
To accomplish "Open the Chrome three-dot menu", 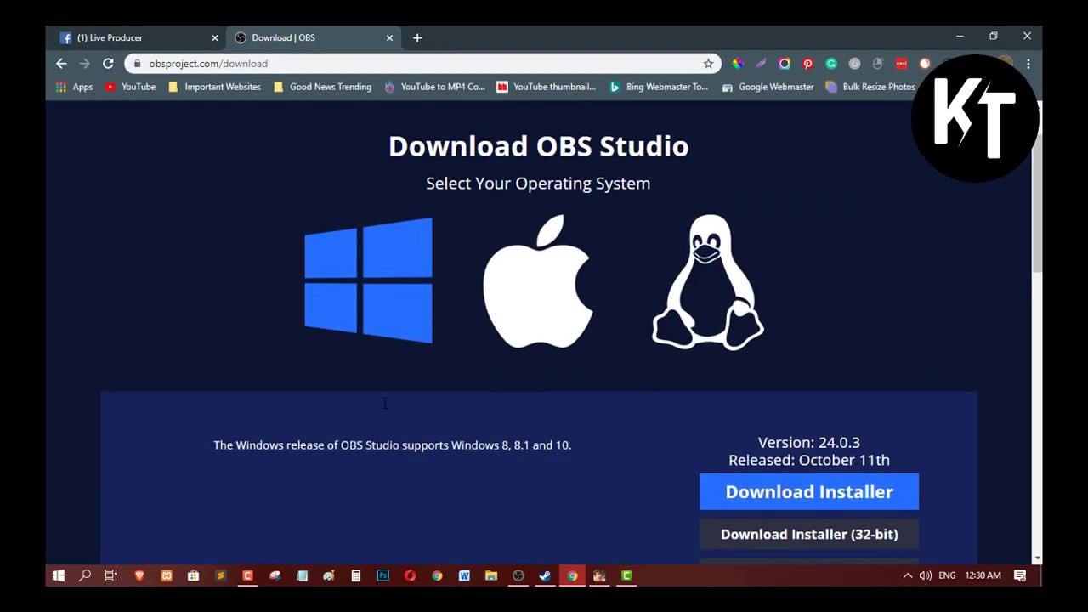I will [x=1028, y=64].
